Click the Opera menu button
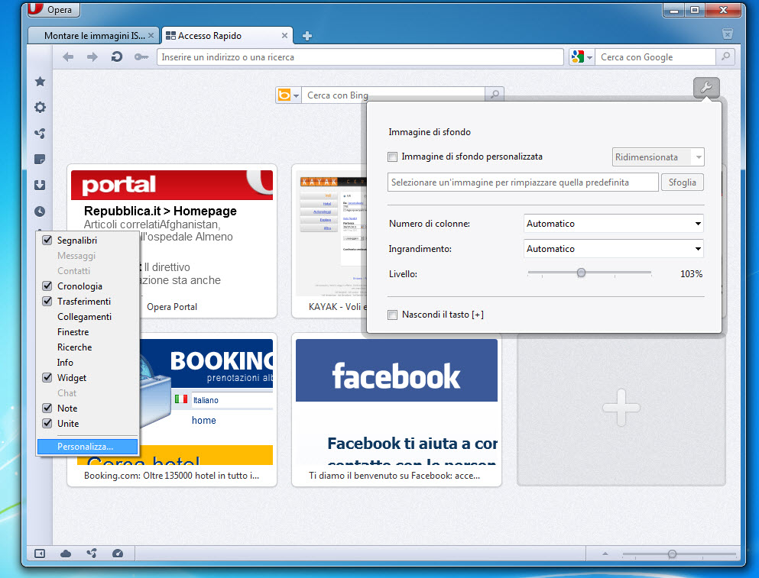 (x=53, y=10)
